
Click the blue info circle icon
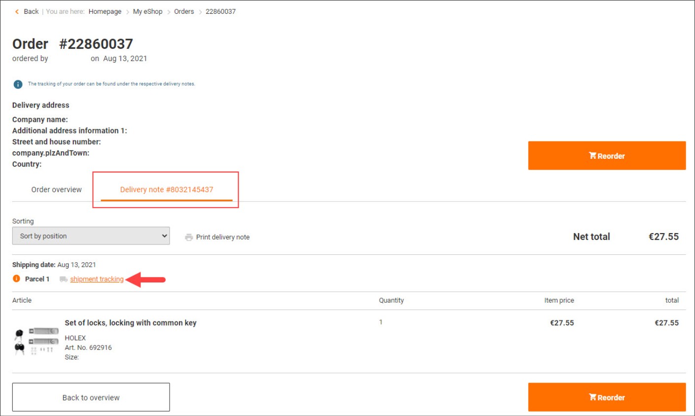point(18,84)
